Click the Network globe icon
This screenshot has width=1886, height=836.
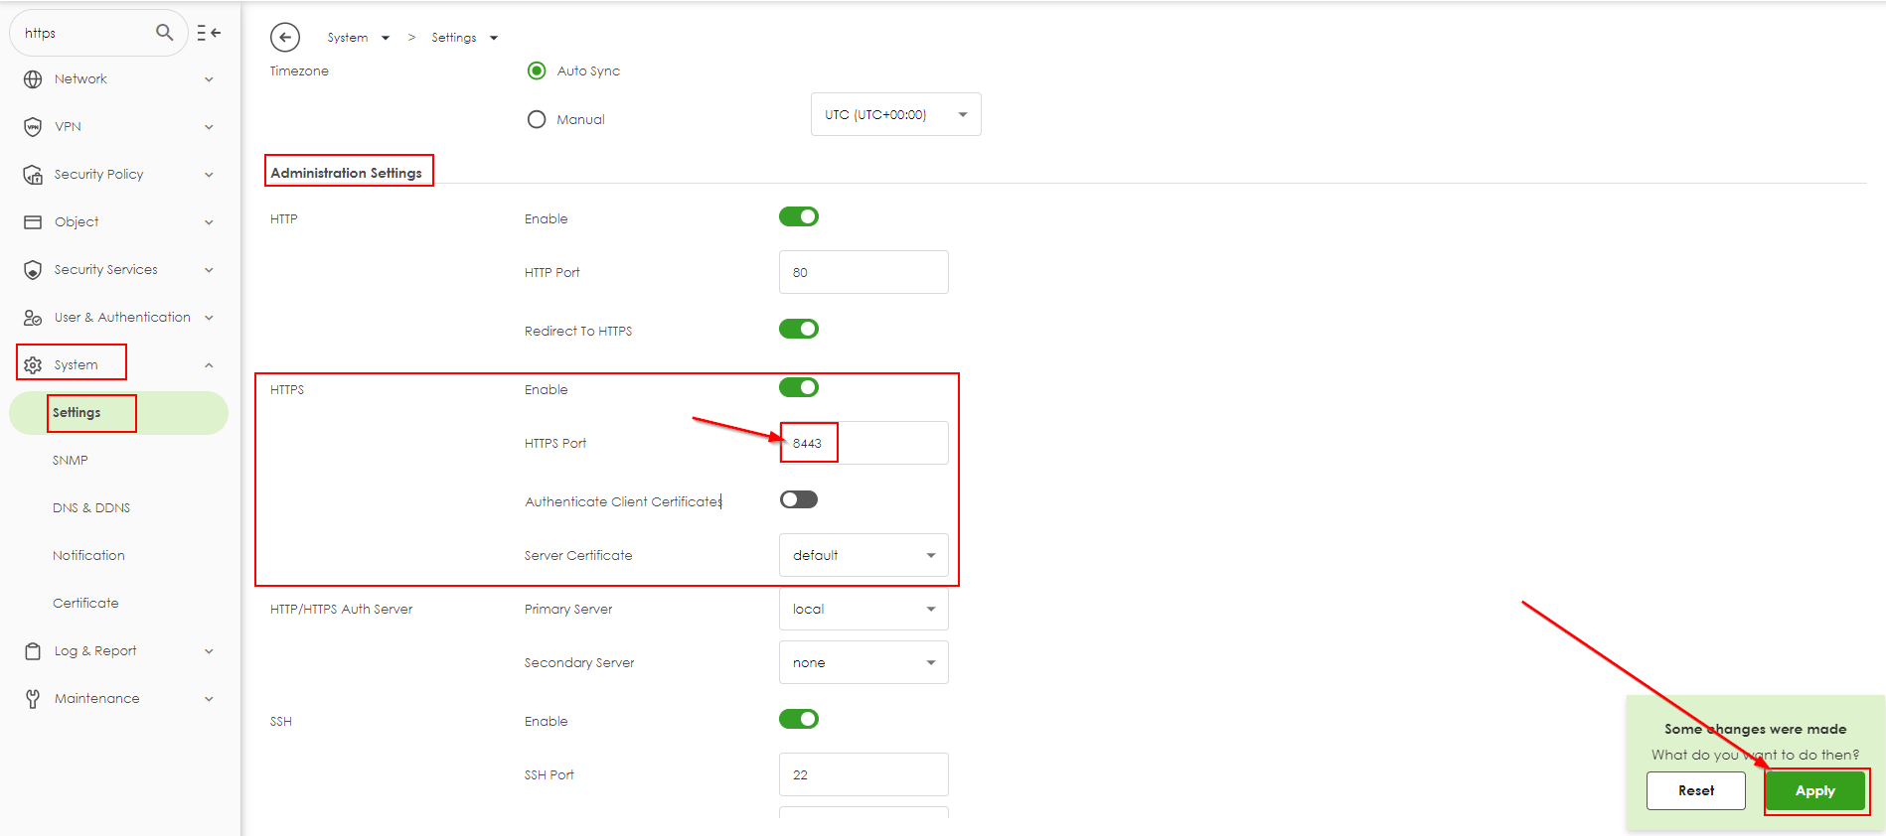click(33, 79)
